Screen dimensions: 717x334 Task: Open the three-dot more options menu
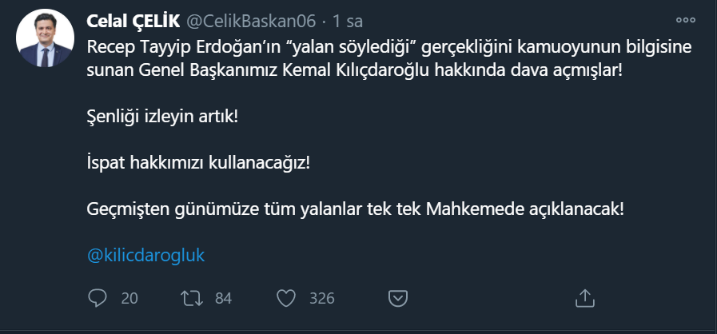pyautogui.click(x=686, y=22)
